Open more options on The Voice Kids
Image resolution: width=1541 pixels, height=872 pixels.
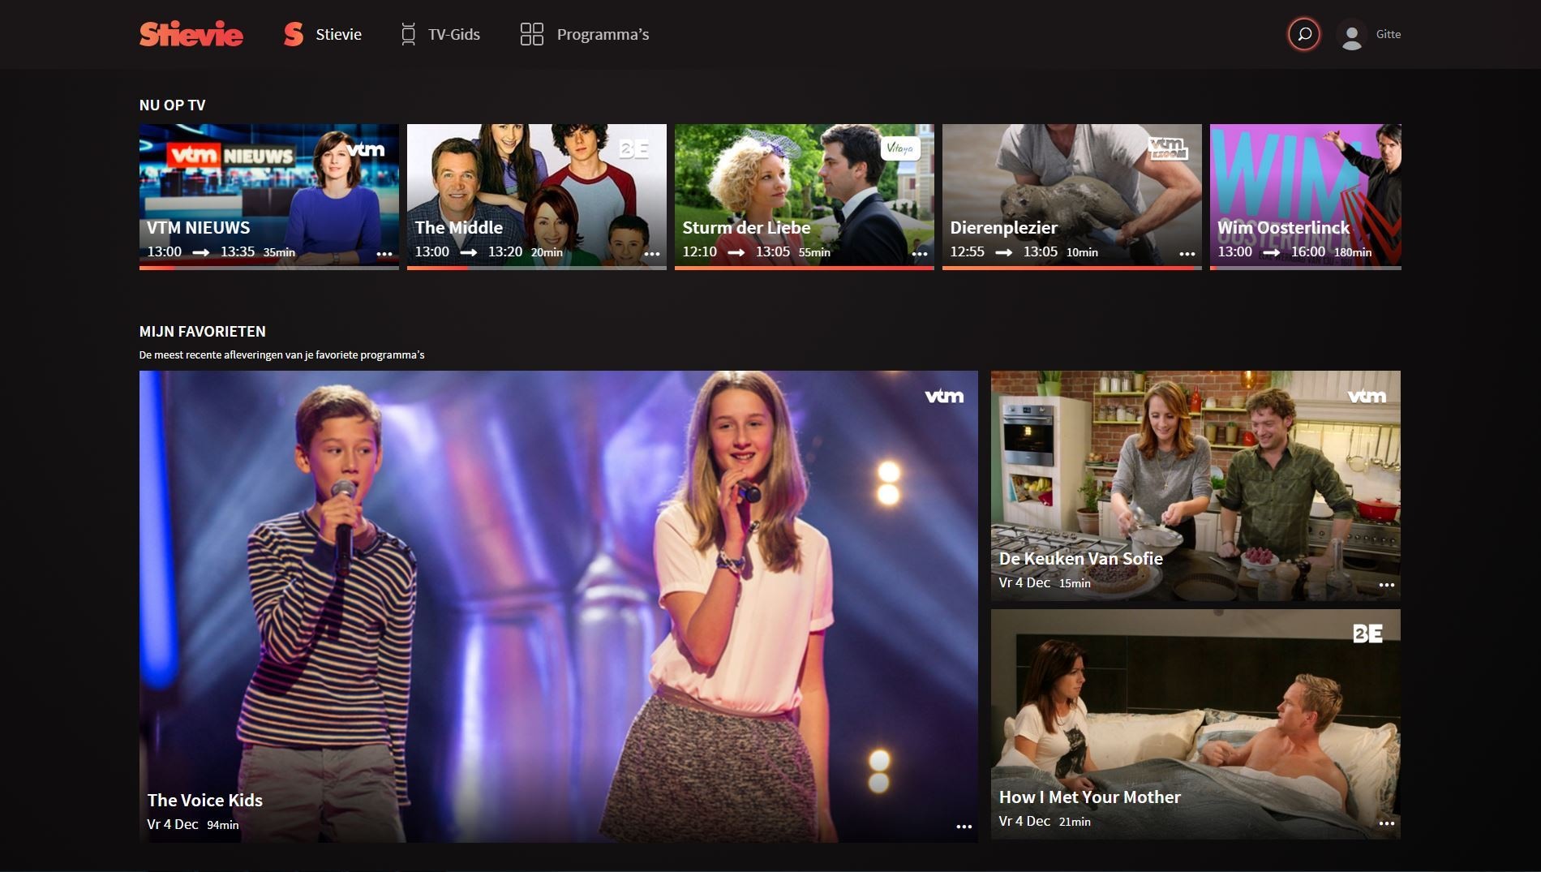click(x=964, y=827)
